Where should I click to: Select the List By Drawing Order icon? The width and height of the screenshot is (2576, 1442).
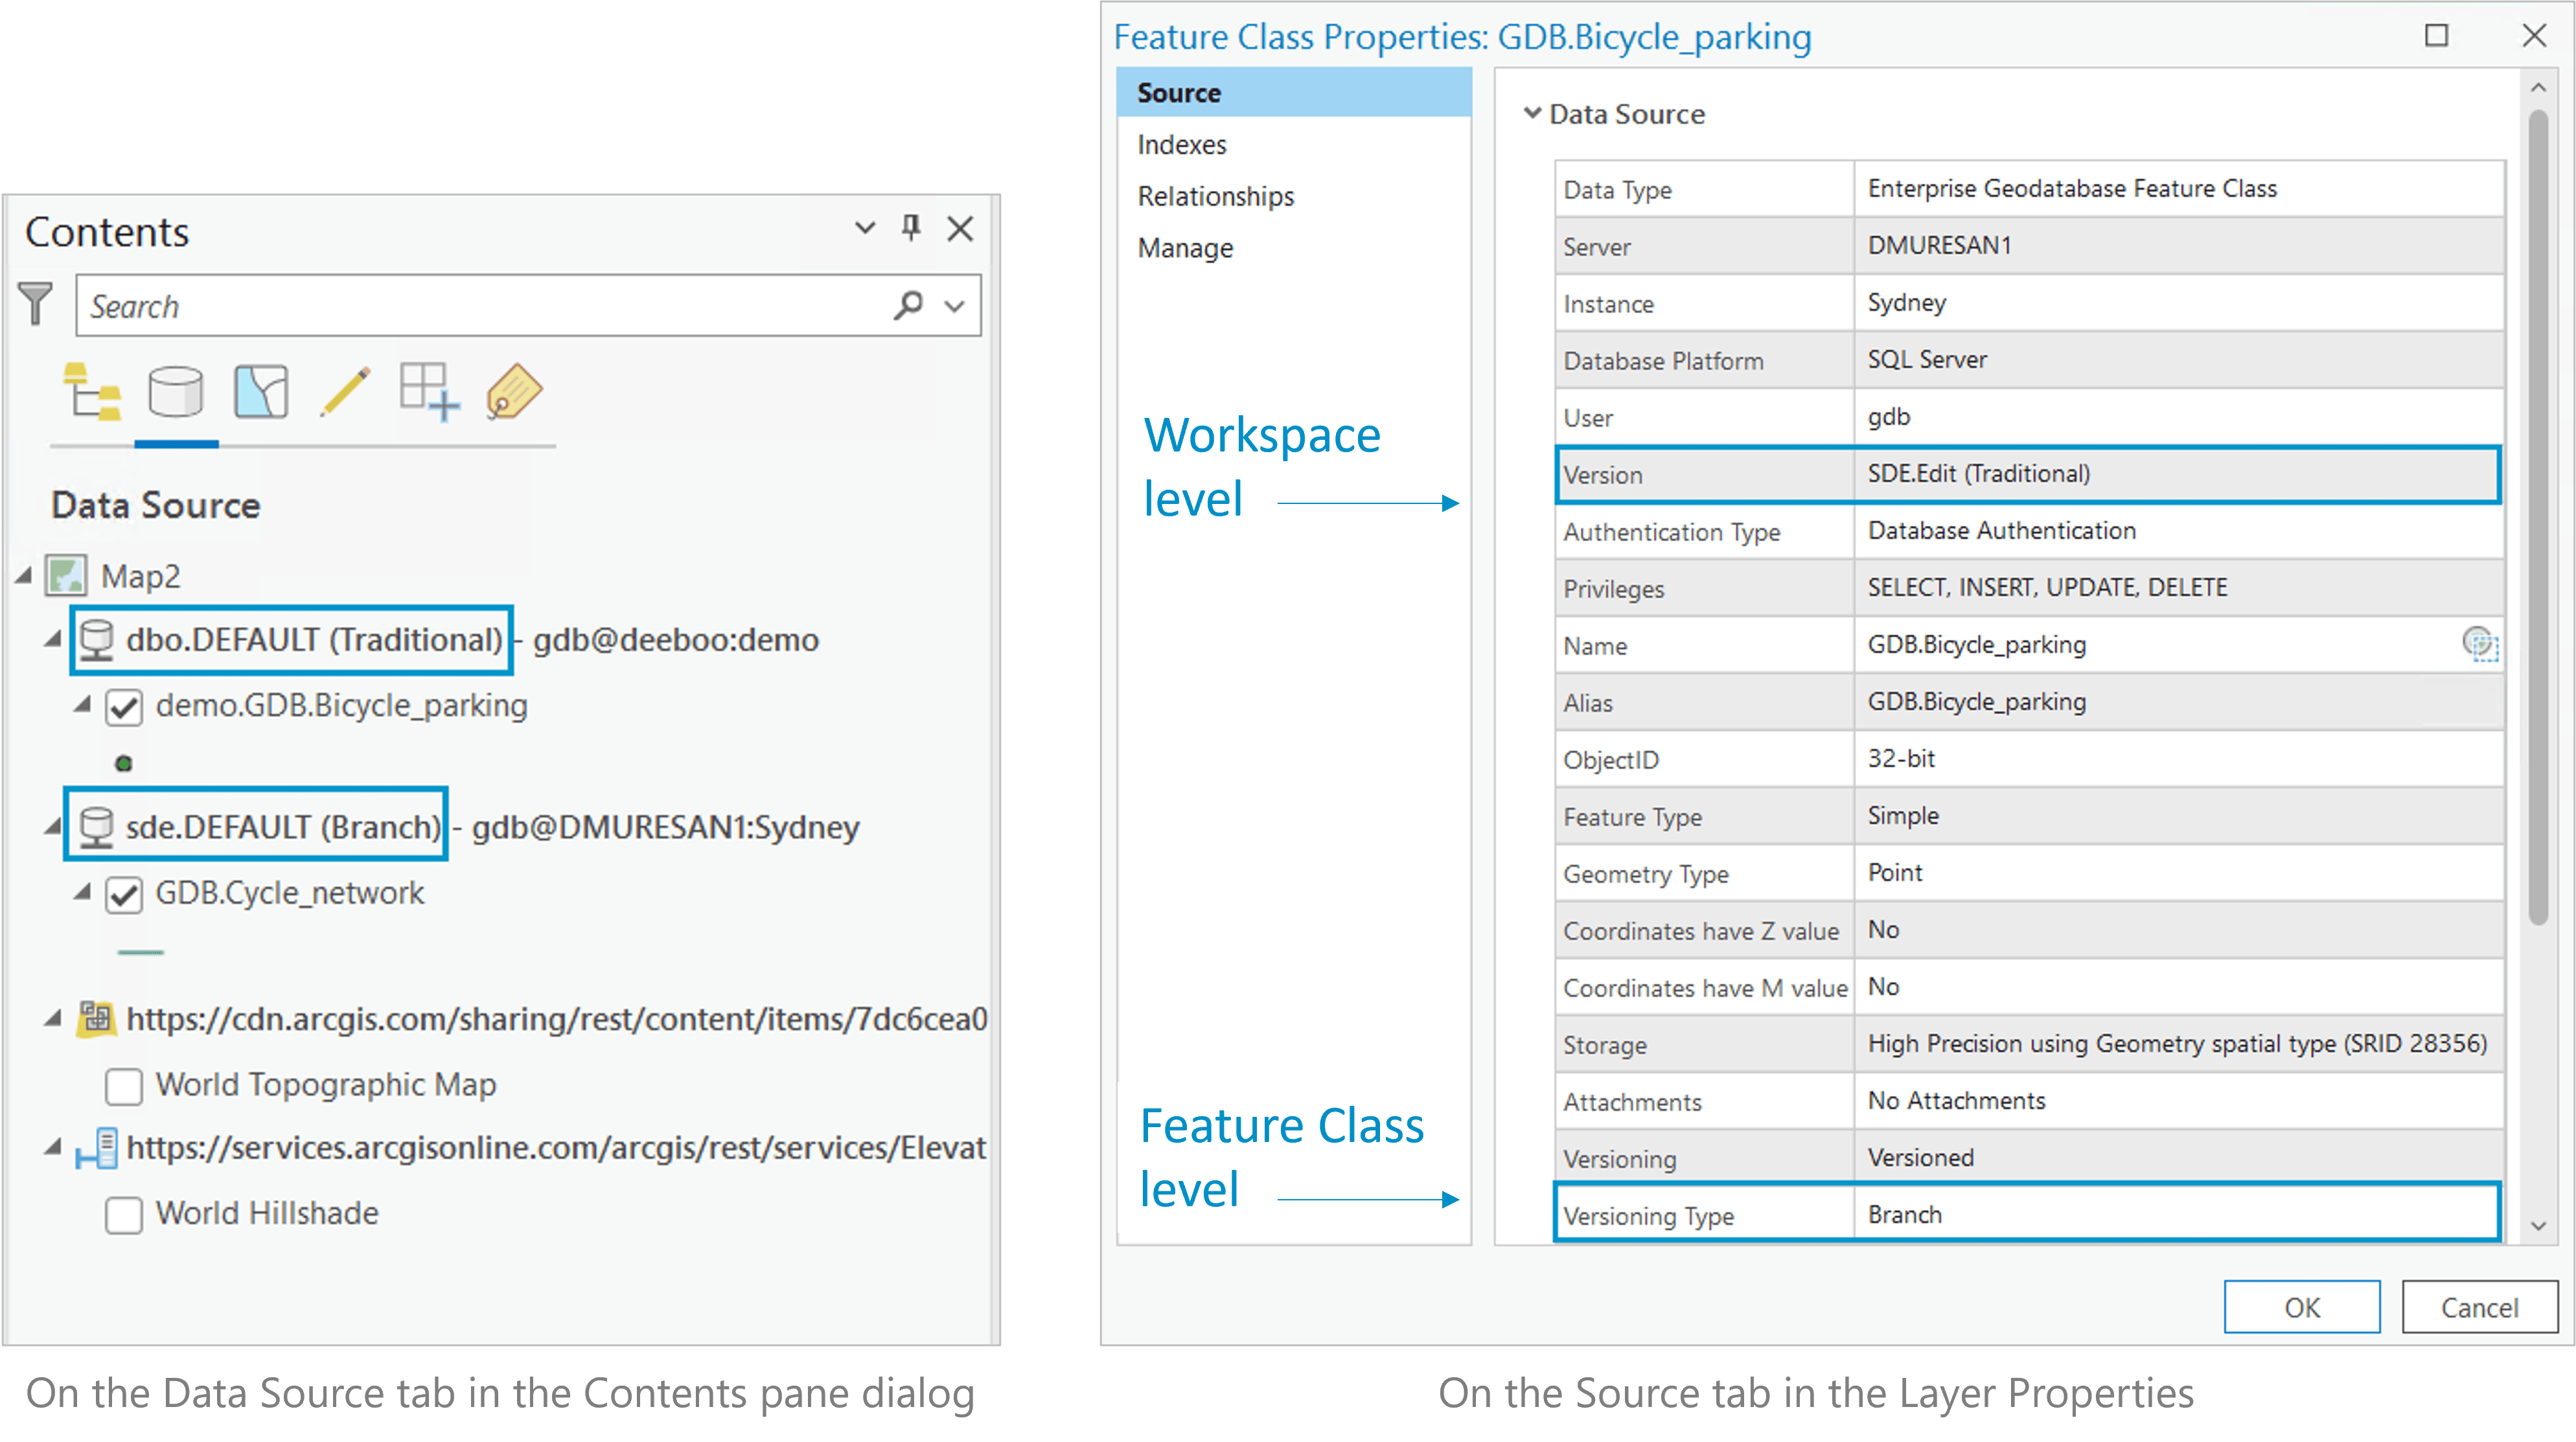pos(92,391)
